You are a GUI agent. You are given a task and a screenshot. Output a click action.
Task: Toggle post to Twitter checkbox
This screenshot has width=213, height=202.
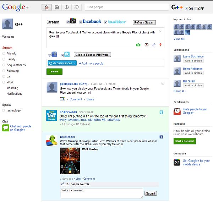(62, 56)
